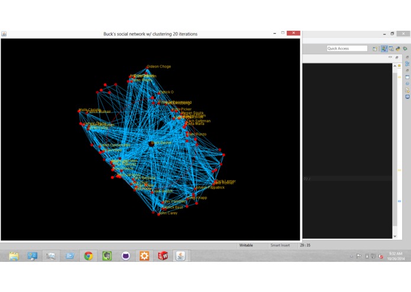This screenshot has height=292, width=411.
Task: Open the Console view icon in right trim
Action: click(x=407, y=77)
